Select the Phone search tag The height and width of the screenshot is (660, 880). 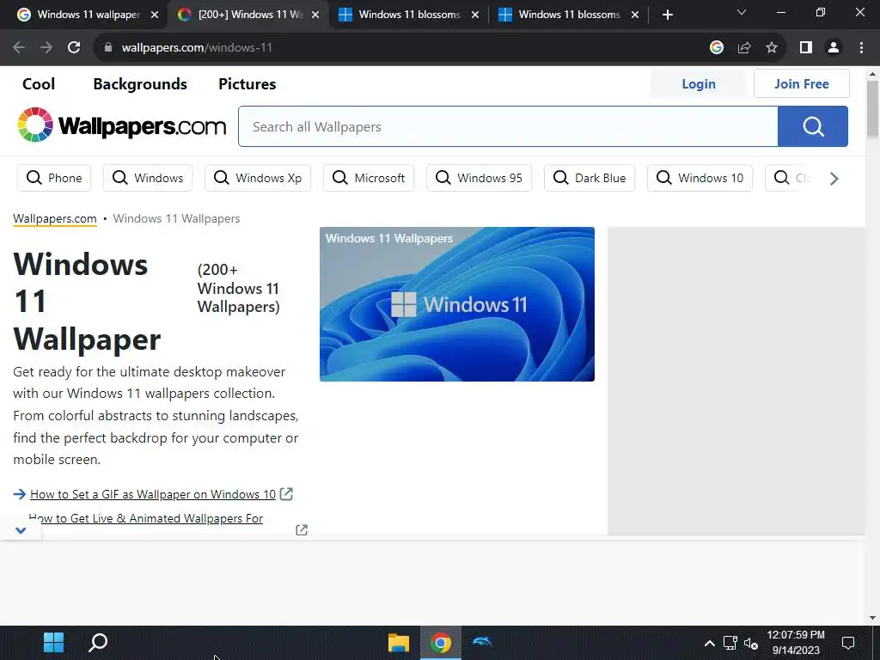54,178
